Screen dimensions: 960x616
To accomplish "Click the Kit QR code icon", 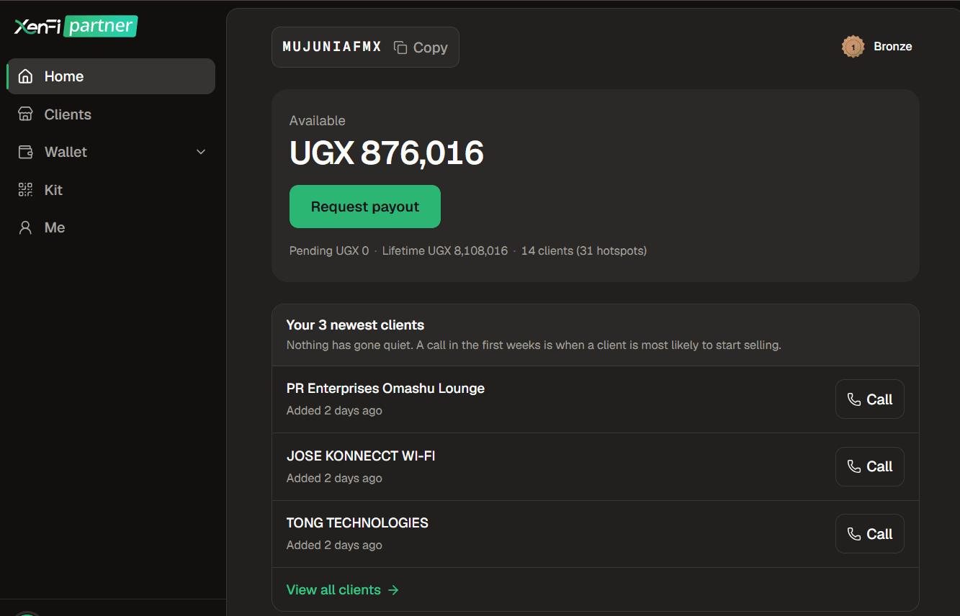I will (x=26, y=190).
